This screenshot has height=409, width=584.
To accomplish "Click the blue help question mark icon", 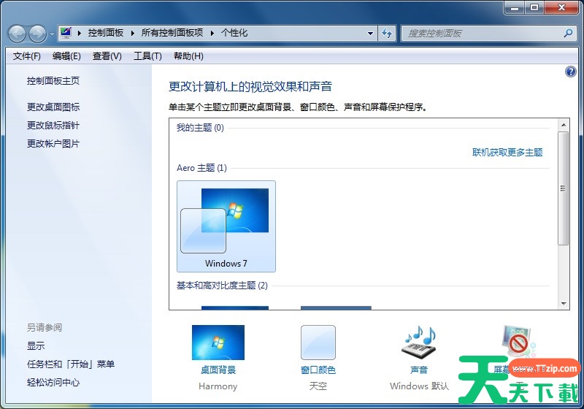I will click(570, 72).
